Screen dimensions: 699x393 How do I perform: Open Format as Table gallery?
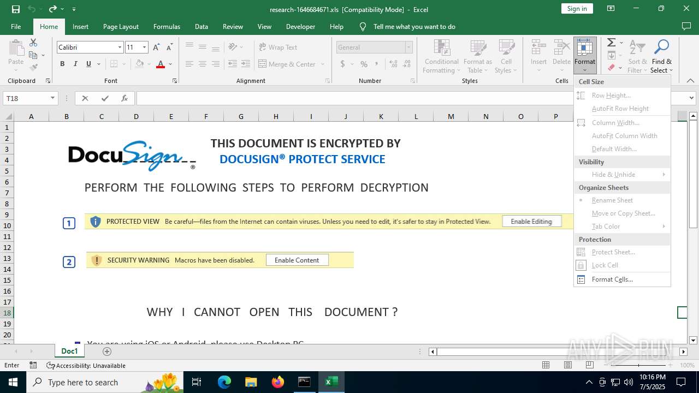478,56
